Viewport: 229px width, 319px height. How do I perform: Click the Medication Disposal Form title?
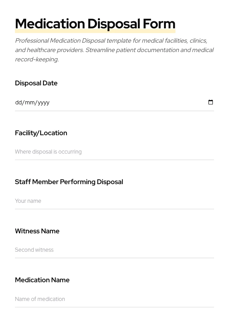click(x=95, y=23)
